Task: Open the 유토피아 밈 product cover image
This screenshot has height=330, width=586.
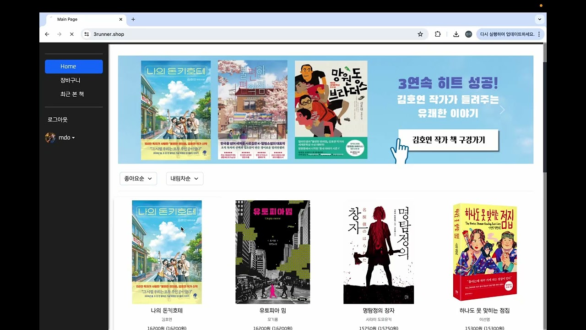Action: pyautogui.click(x=273, y=252)
